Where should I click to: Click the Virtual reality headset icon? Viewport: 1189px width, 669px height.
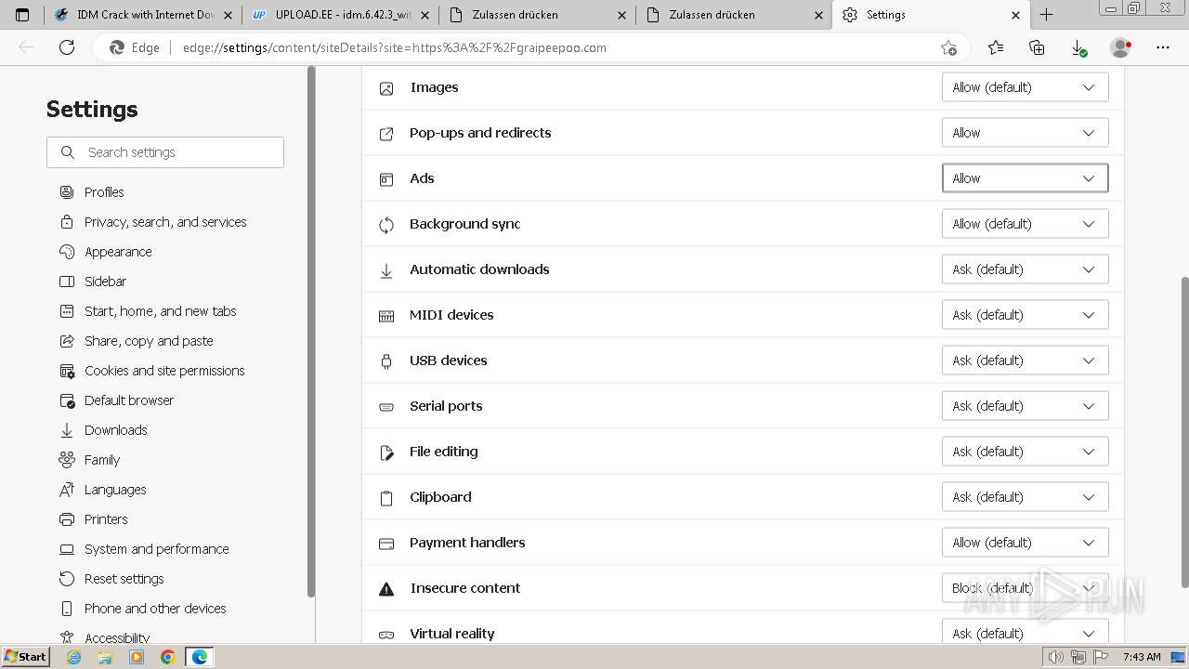[x=386, y=635]
